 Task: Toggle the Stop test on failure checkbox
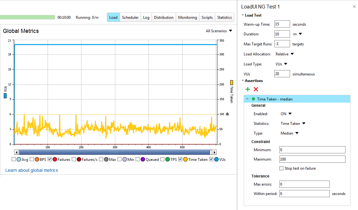[281, 168]
